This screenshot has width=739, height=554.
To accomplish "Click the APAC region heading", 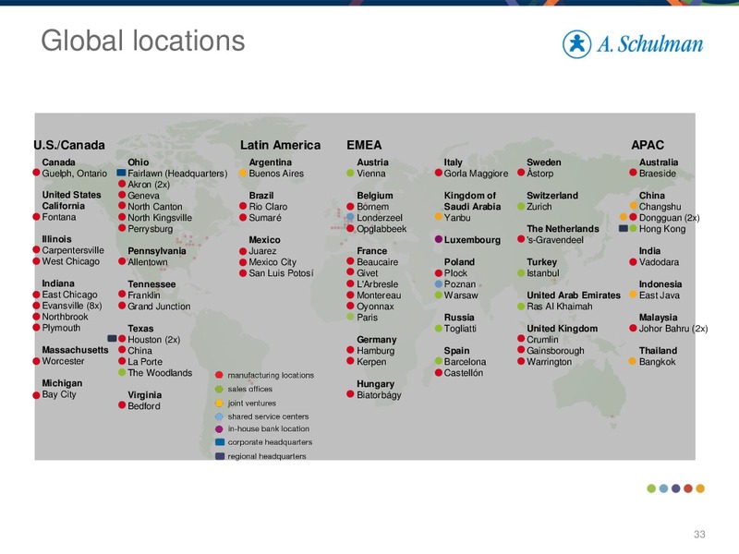I will pos(648,145).
